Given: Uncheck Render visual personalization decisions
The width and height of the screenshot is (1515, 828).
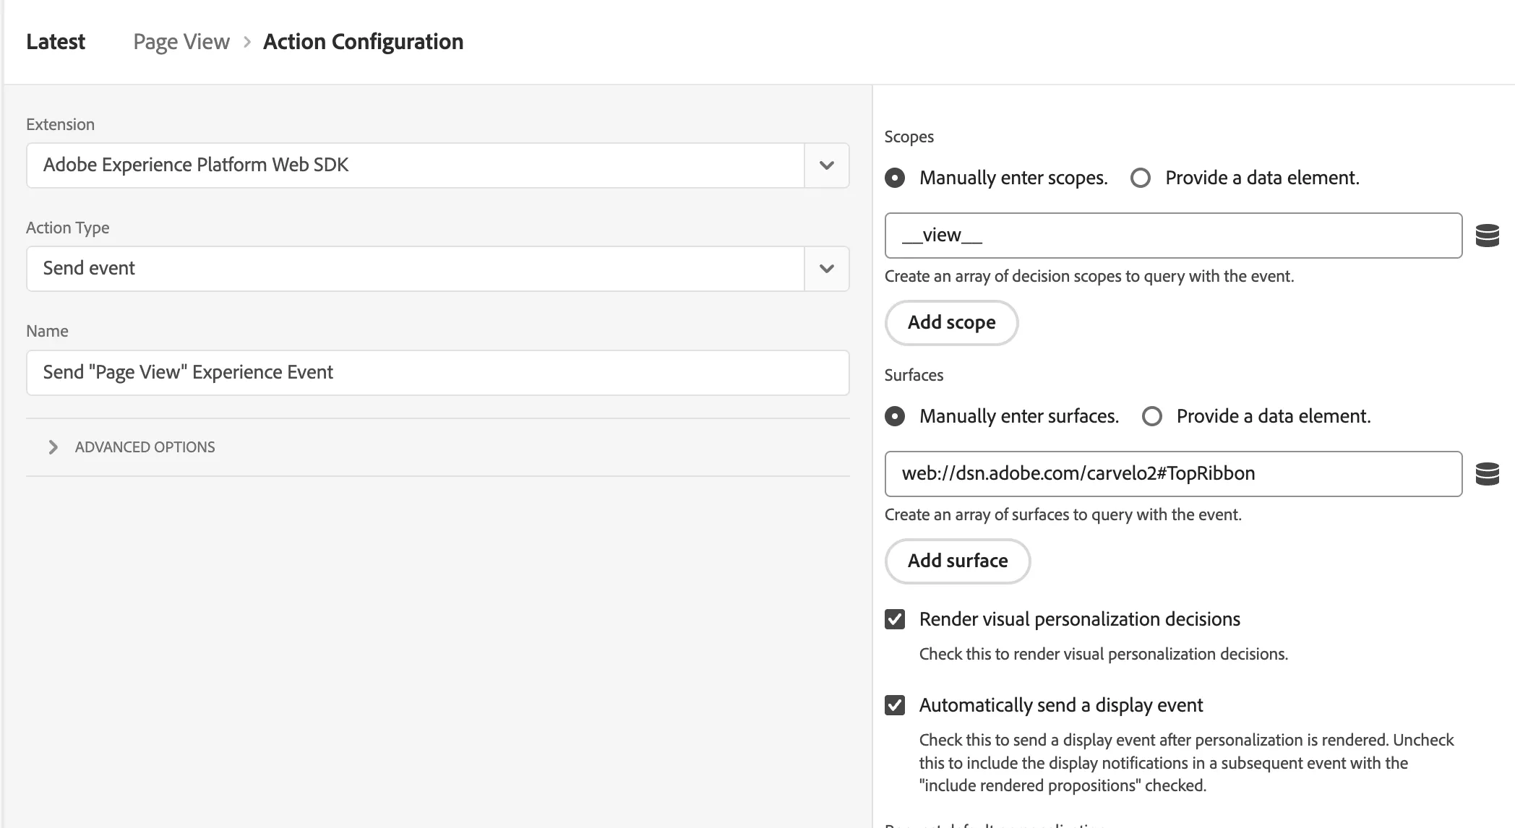Looking at the screenshot, I should [x=895, y=619].
